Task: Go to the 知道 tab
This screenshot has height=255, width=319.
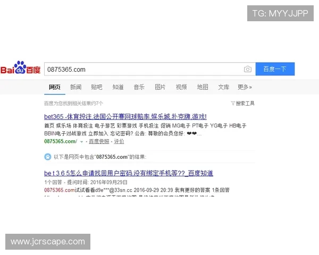Action: (118, 87)
